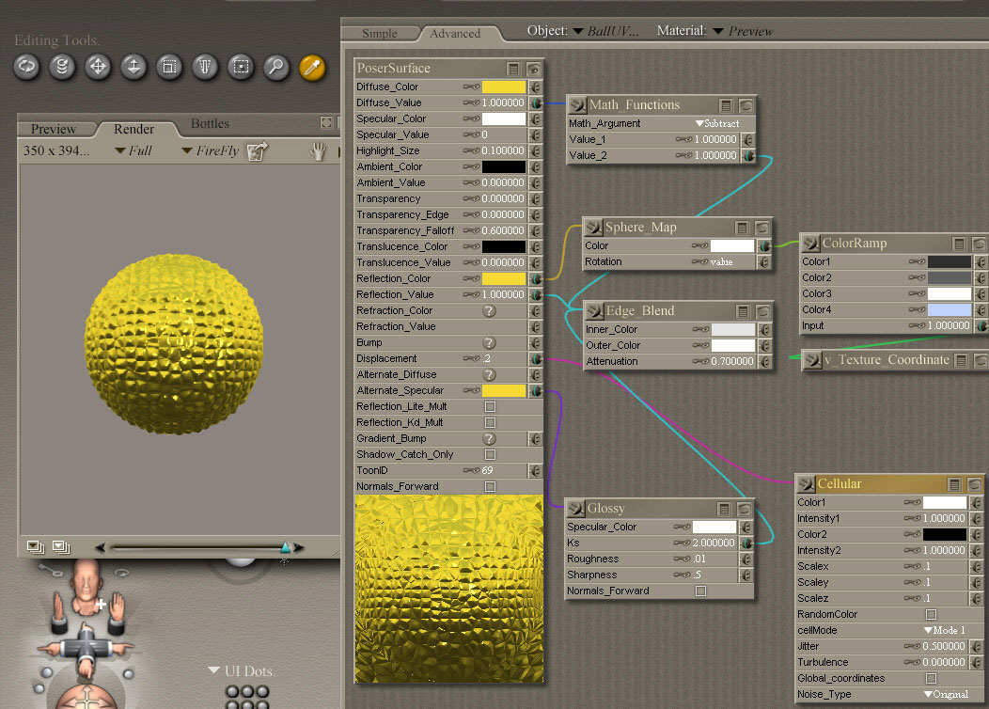Click the Bump question mark button
Viewport: 989px width, 709px height.
[489, 342]
